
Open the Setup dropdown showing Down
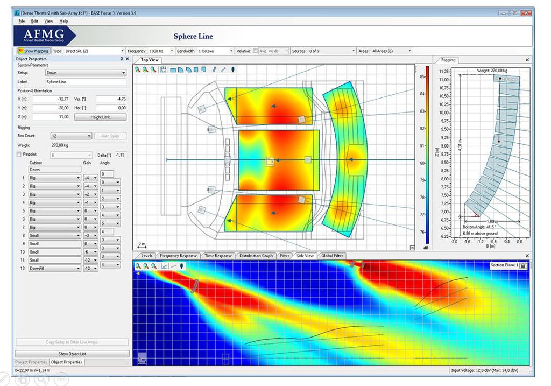click(x=86, y=73)
